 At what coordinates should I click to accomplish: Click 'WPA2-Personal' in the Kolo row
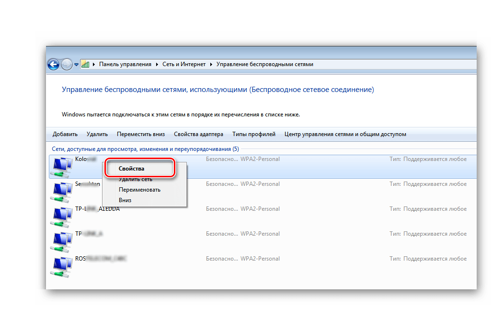click(260, 159)
